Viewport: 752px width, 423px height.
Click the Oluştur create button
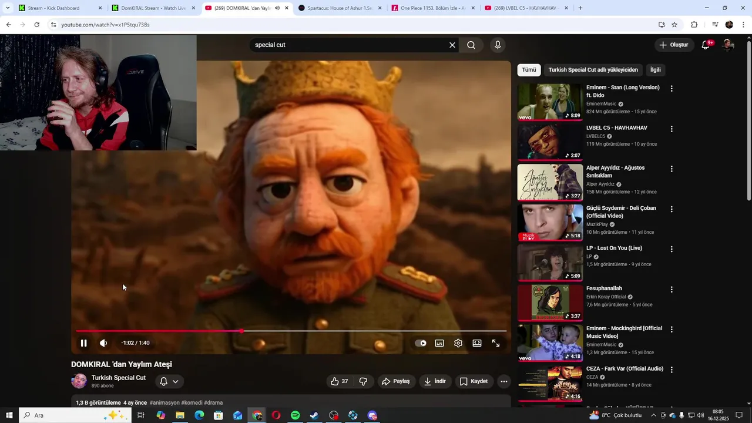tap(673, 45)
